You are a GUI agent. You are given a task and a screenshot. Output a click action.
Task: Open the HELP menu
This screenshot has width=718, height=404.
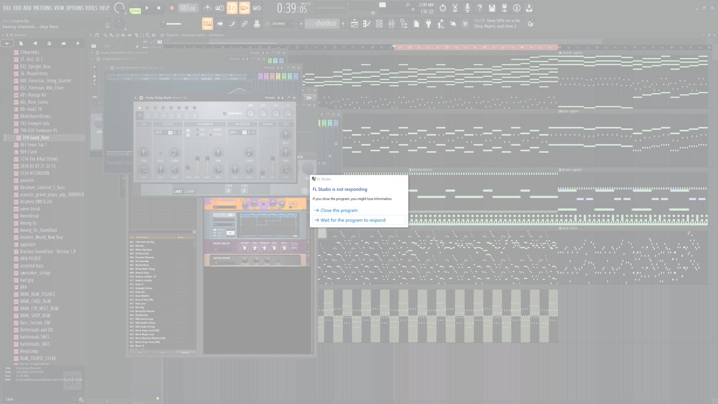(104, 8)
